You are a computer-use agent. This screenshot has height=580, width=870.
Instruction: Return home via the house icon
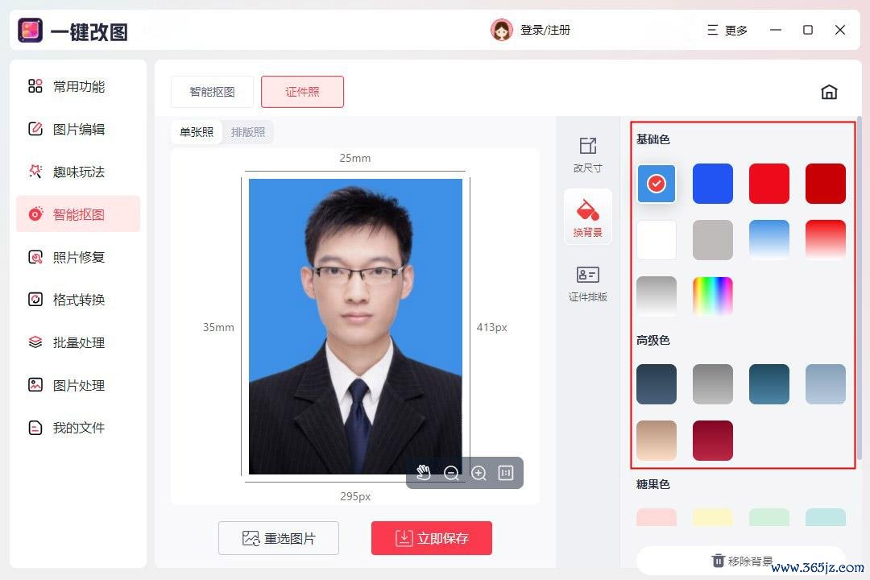point(829,92)
